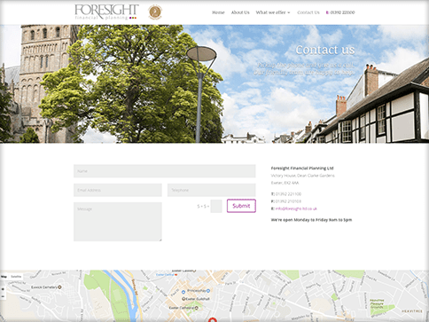Click the Exeter Guildhall map marker

pos(183,299)
